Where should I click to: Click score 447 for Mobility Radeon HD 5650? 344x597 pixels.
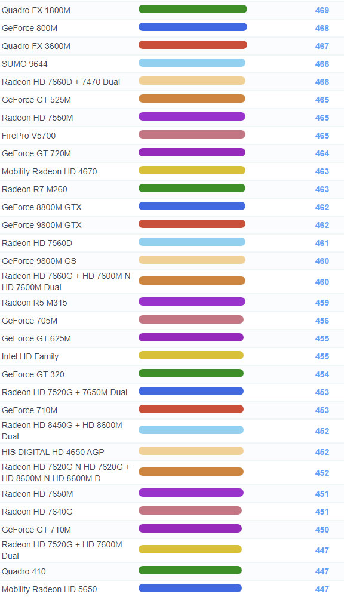tap(322, 589)
